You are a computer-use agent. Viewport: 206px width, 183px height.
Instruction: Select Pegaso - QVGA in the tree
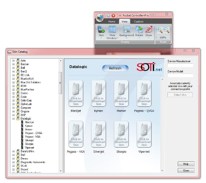[34, 133]
